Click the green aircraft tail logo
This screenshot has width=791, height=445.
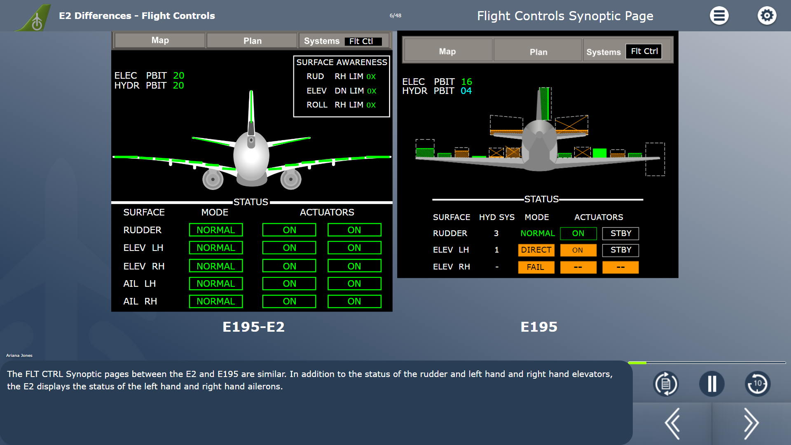(x=34, y=17)
